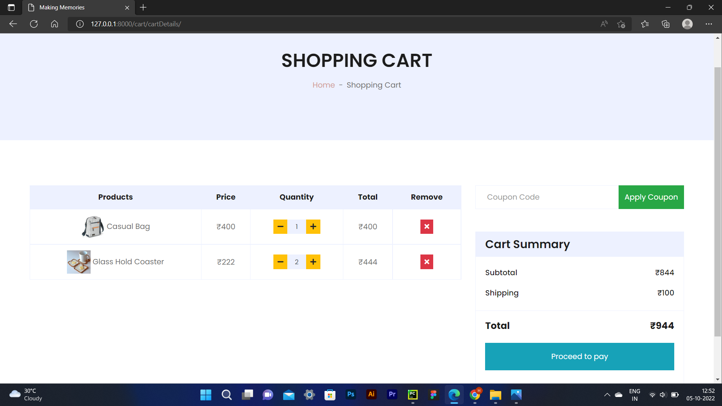Launch Photoshop from the taskbar
This screenshot has height=406, width=722.
350,394
